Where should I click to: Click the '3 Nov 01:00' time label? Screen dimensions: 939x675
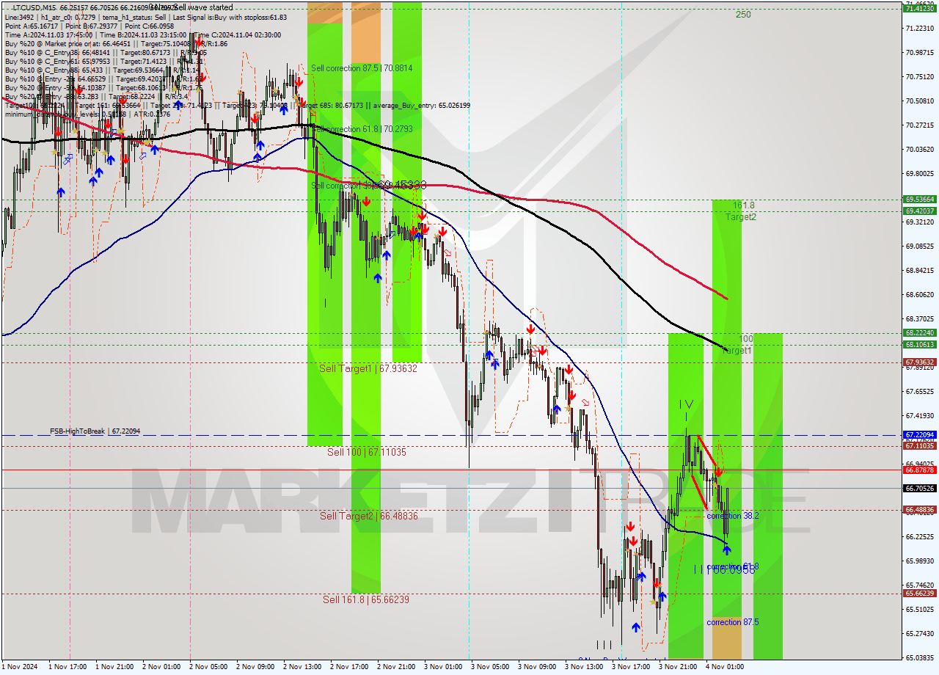pos(443,667)
